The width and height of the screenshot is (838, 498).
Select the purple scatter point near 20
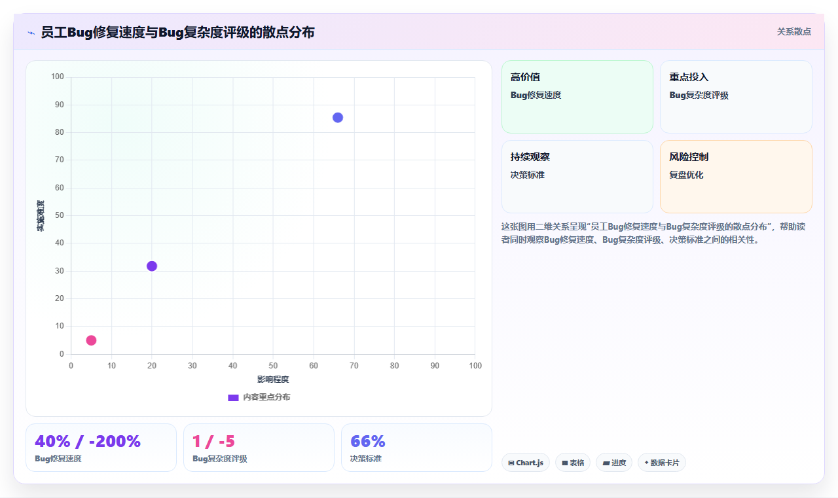(152, 266)
